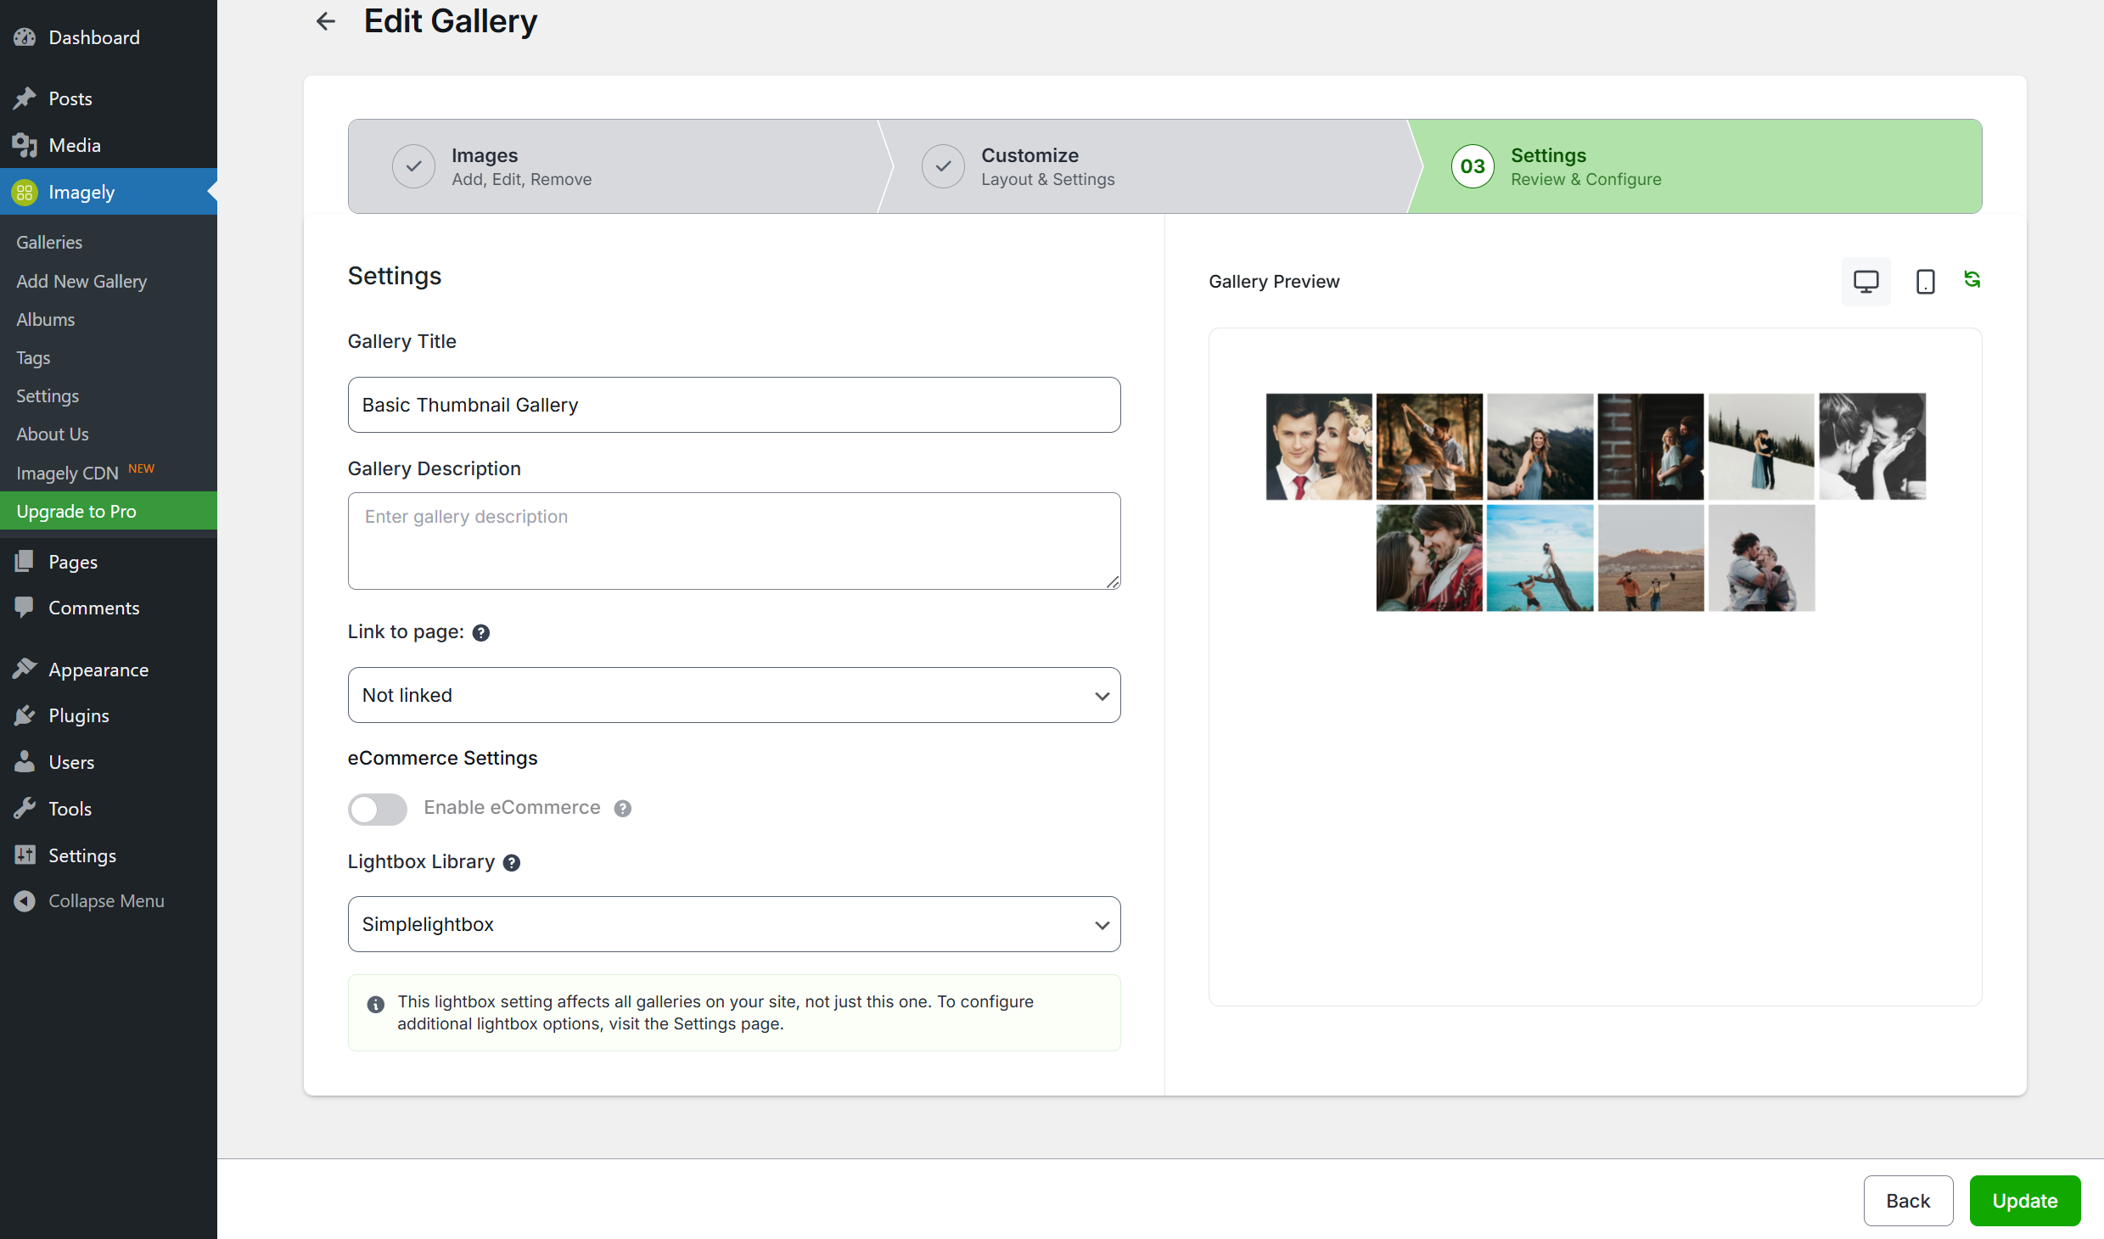Click inside the Gallery Description field

[x=733, y=541]
